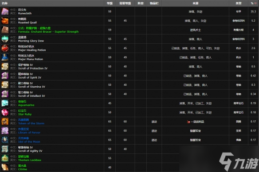This screenshot has height=172, width=259.
Task: Open the Enchant Bracer formula icon
Action: tap(5, 30)
